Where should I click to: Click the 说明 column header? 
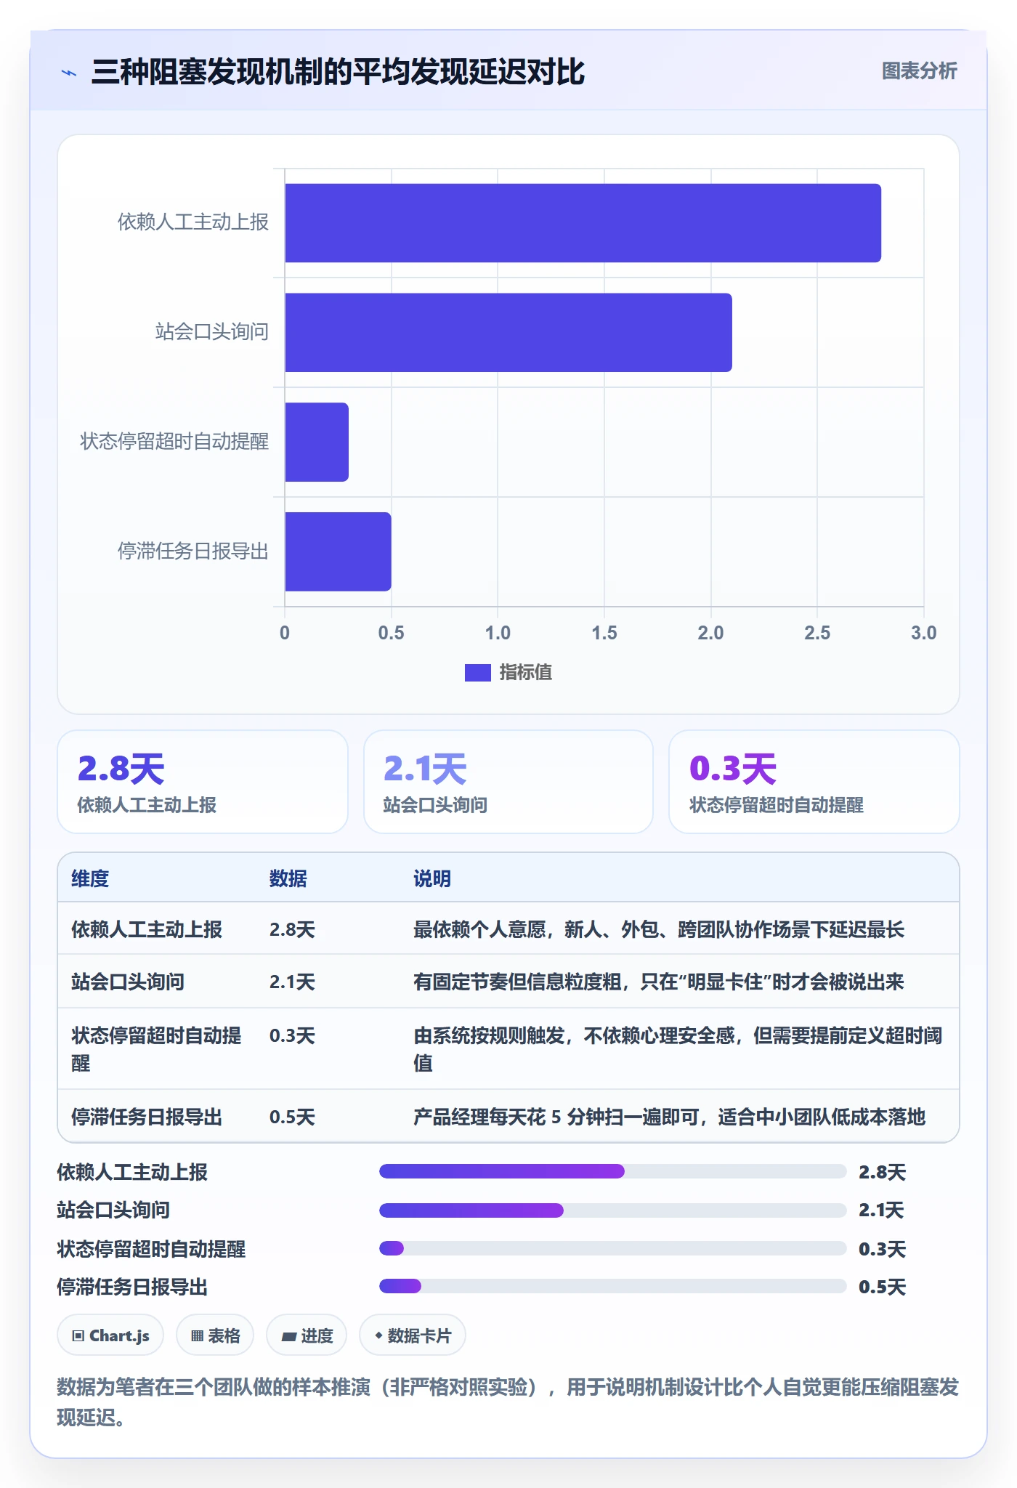(432, 878)
